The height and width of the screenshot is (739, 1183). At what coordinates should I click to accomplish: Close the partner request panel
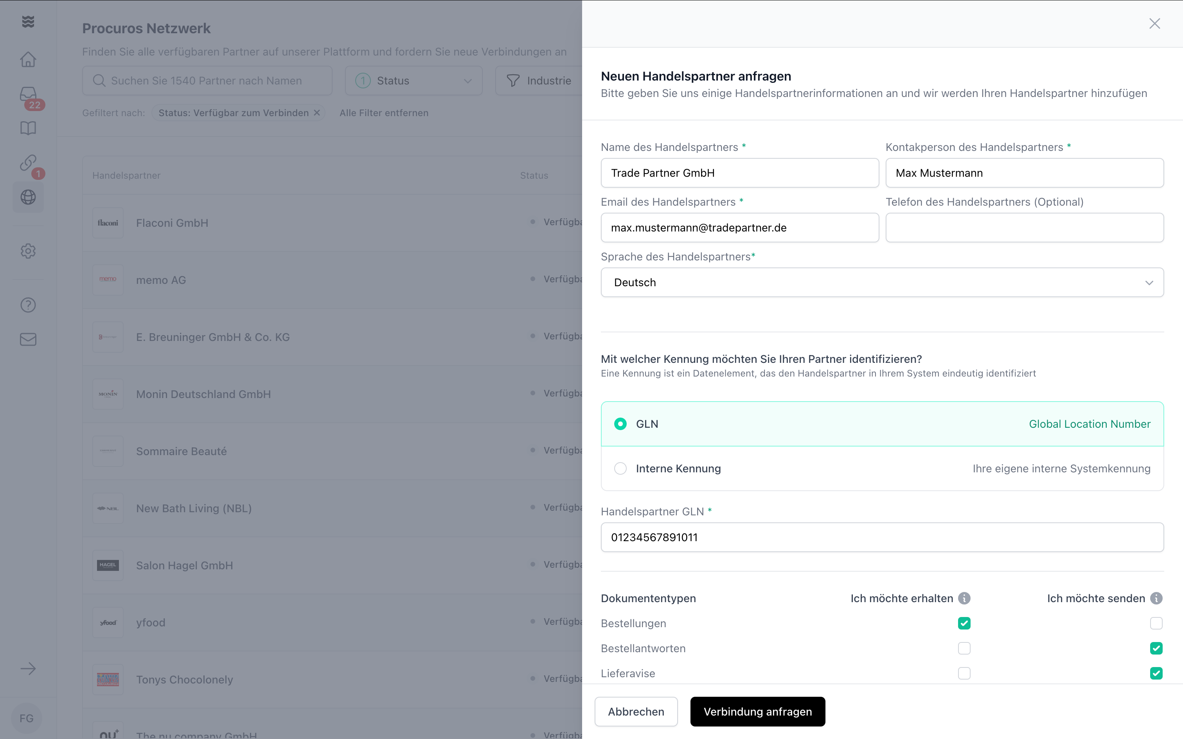pos(1154,23)
